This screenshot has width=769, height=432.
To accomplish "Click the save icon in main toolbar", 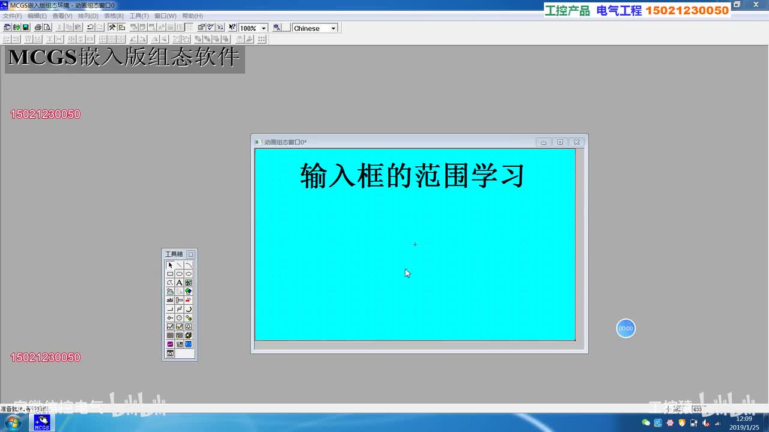I will 26,28.
